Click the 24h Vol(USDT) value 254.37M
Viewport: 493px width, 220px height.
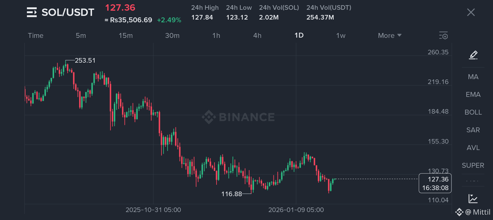point(320,17)
